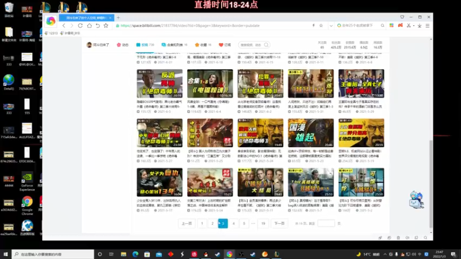
Task: Switch to the 收藏 tab
Action: (x=203, y=45)
